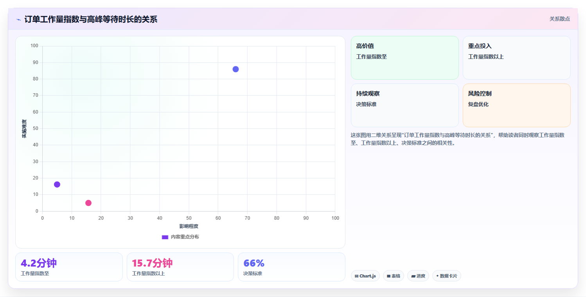The image size is (586, 297).
Task: Click the 实施难度 y-axis title
Action: pyautogui.click(x=24, y=129)
